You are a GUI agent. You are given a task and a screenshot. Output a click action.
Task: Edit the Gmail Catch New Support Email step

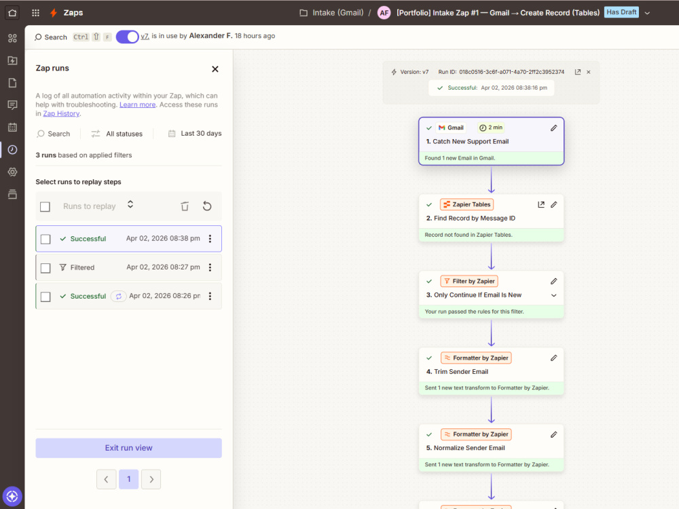click(x=553, y=128)
